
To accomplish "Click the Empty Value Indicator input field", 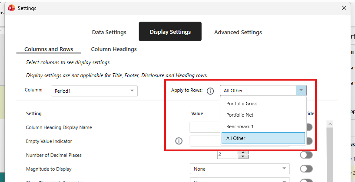I will [x=205, y=141].
